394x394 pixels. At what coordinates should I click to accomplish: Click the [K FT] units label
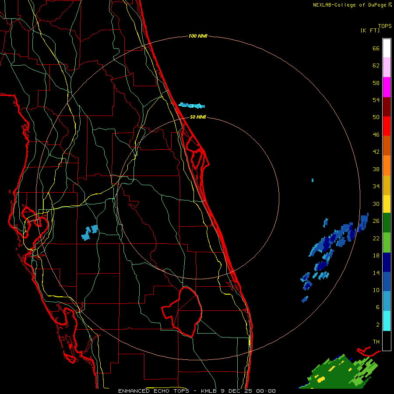click(x=370, y=30)
